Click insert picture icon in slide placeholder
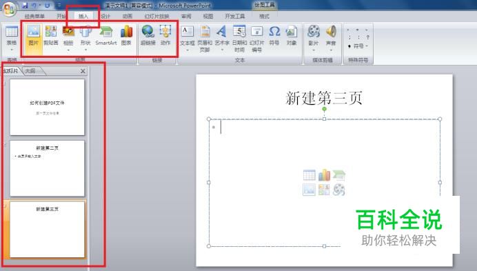The image size is (477, 271). pyautogui.click(x=309, y=190)
